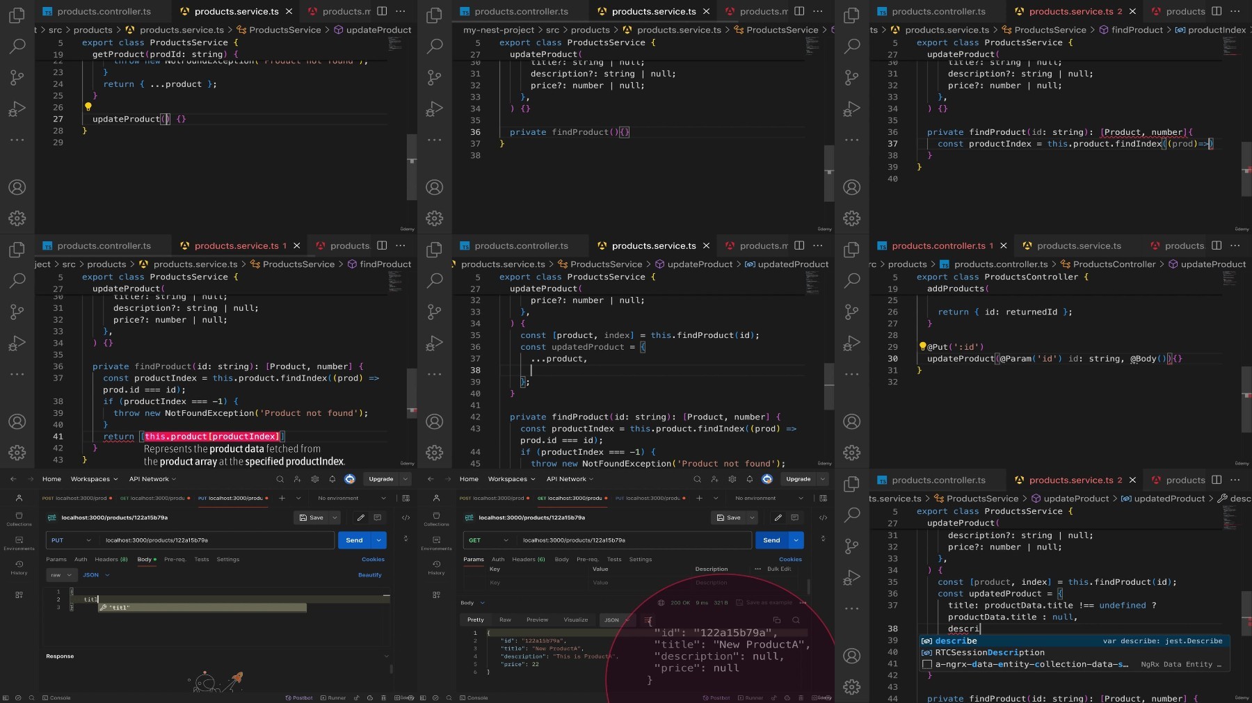Open notifications bell in the GET-request Postman header

(x=749, y=479)
